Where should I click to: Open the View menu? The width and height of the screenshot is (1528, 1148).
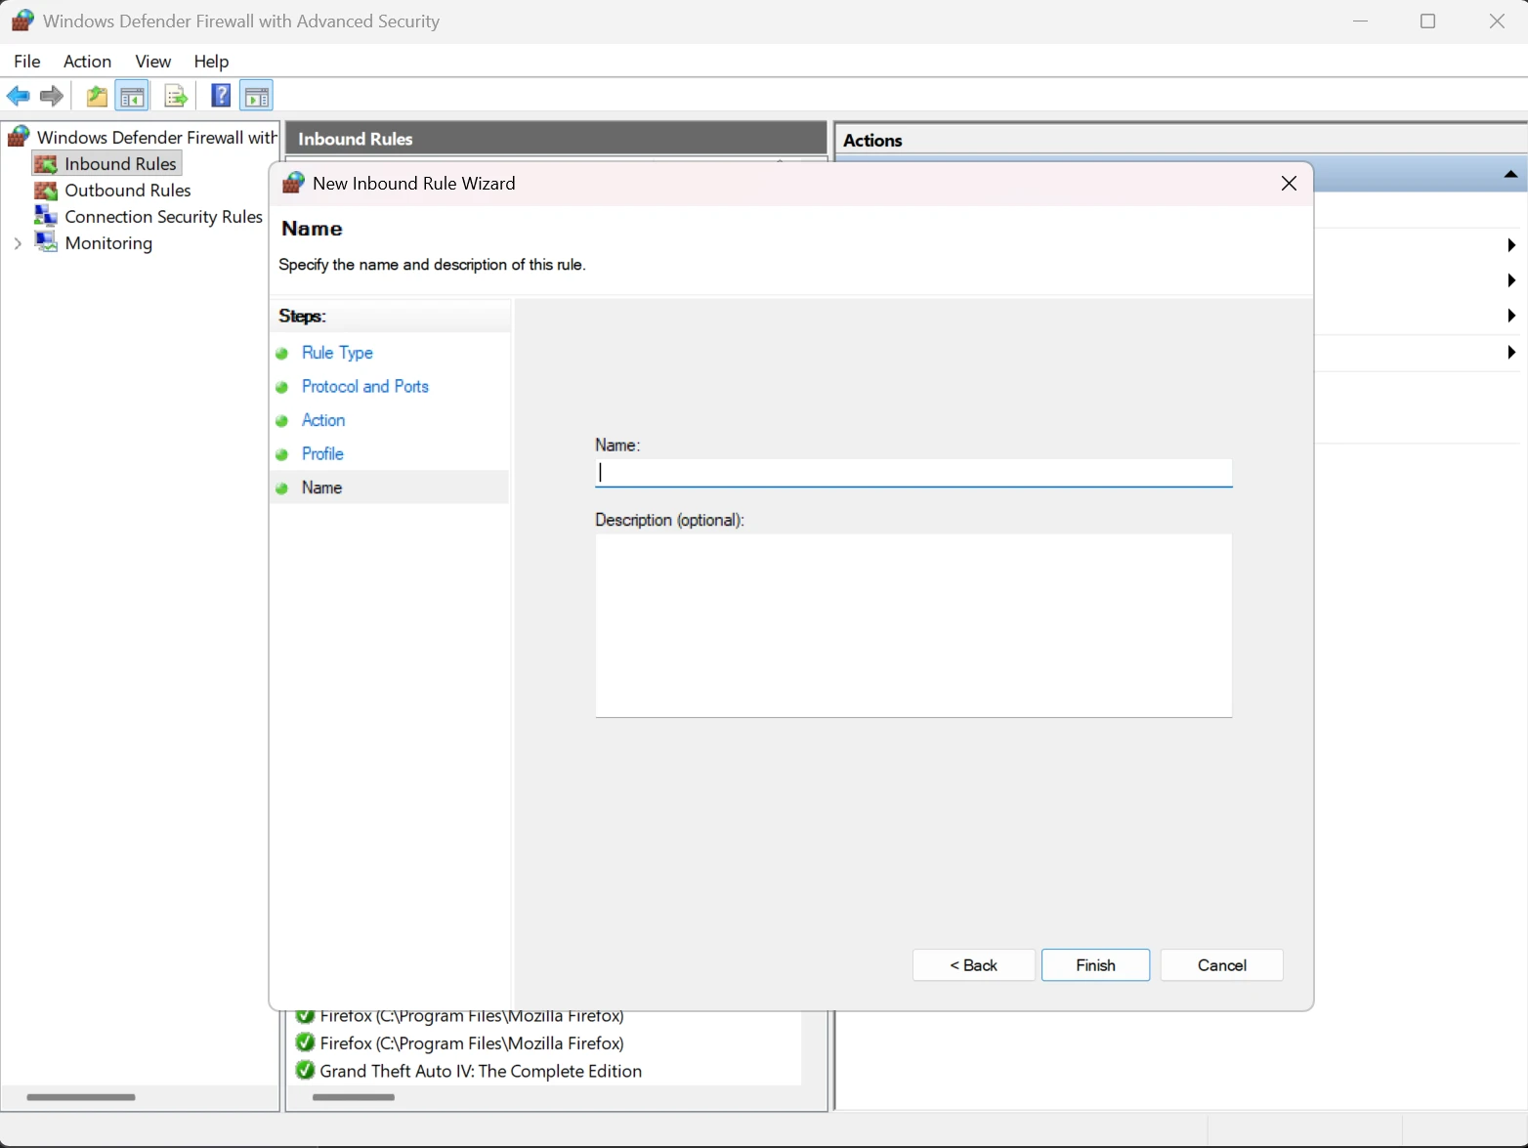[152, 62]
